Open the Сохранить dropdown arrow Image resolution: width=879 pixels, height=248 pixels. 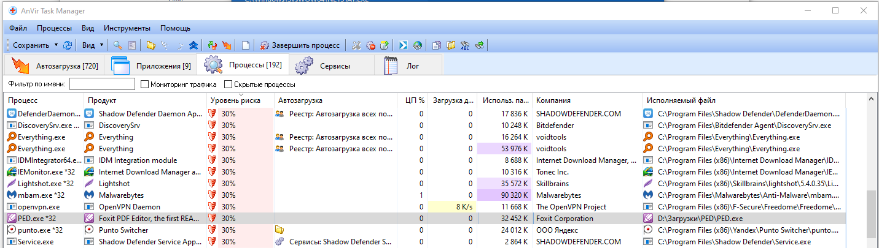click(56, 45)
